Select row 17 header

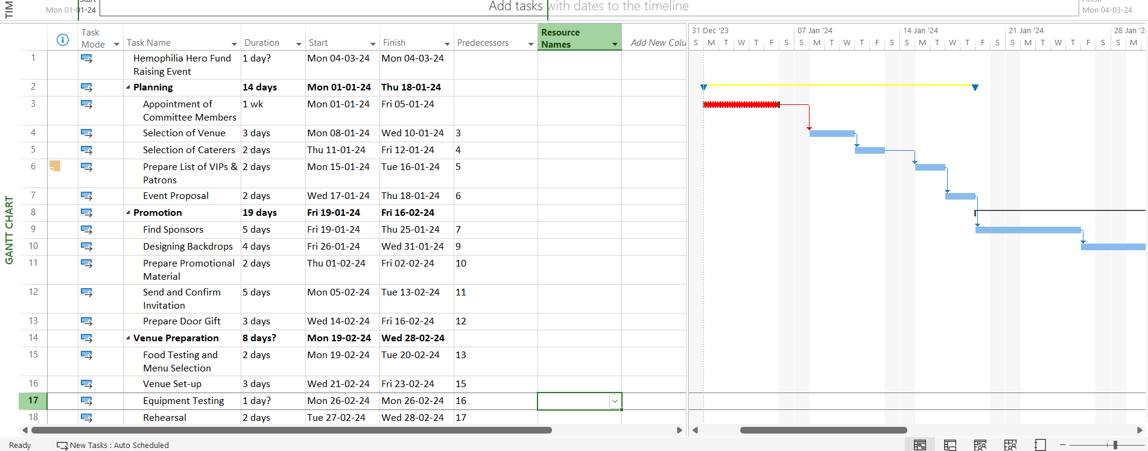click(x=33, y=401)
